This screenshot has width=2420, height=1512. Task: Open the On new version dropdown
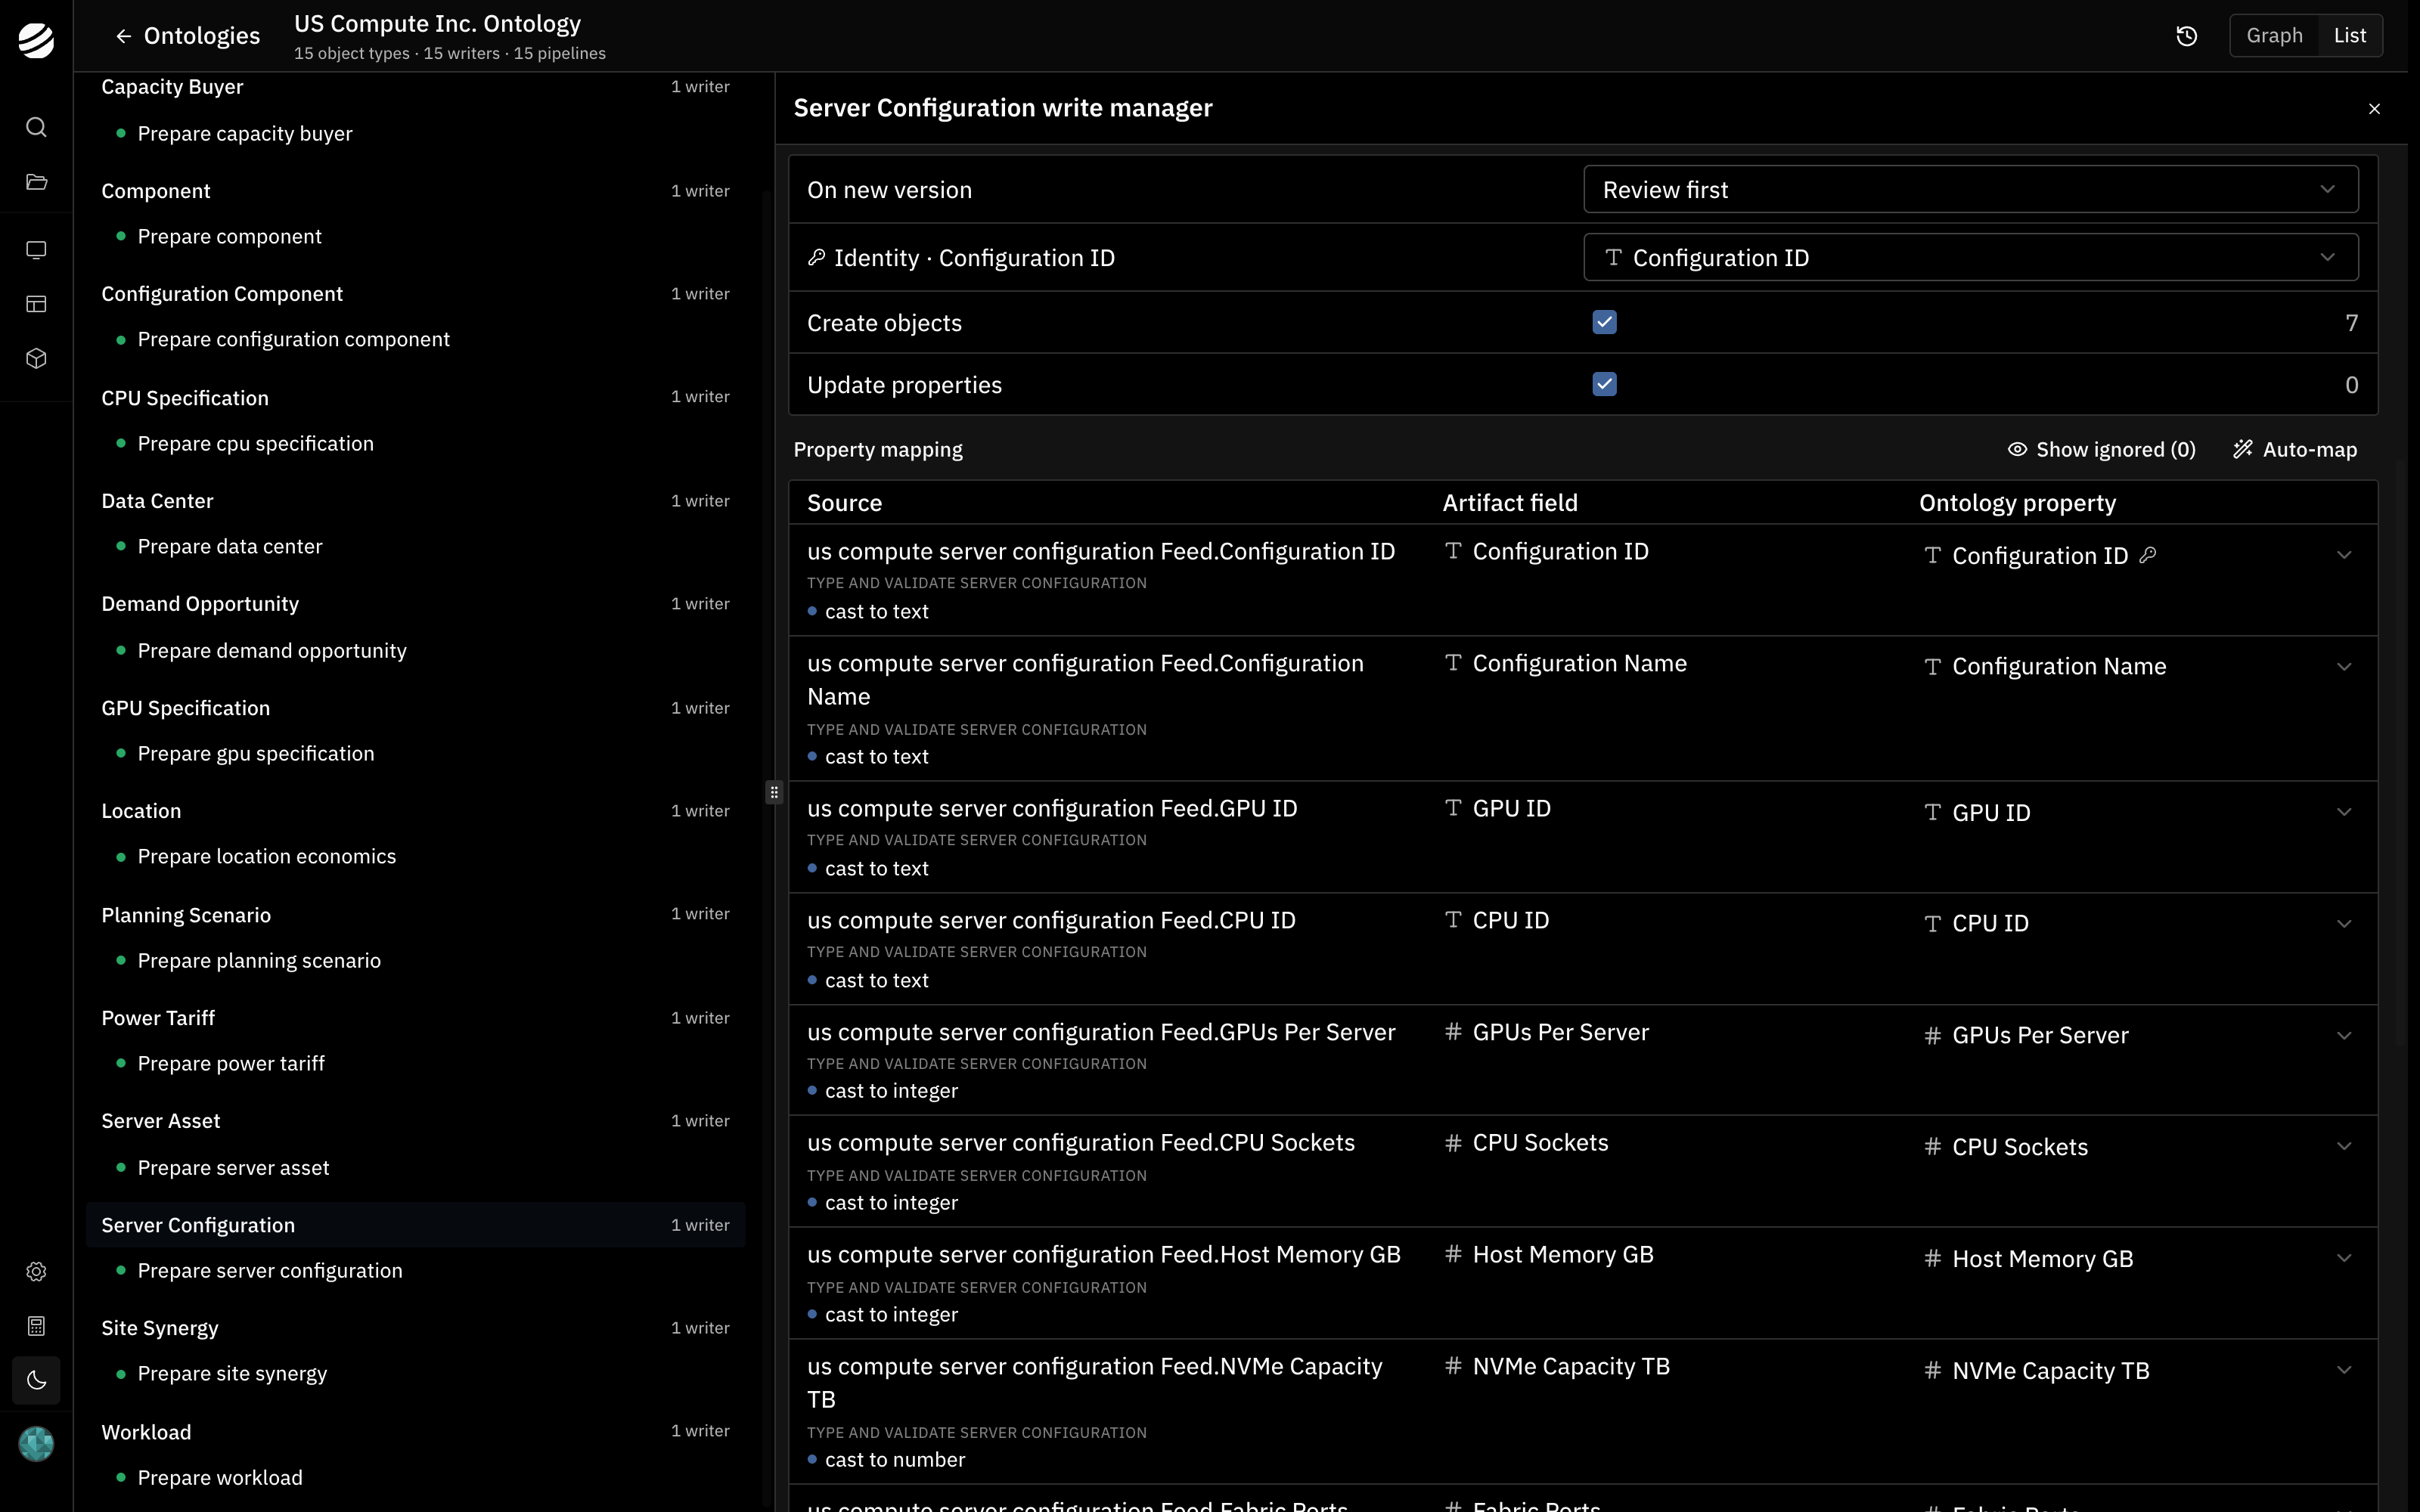[x=1970, y=190]
